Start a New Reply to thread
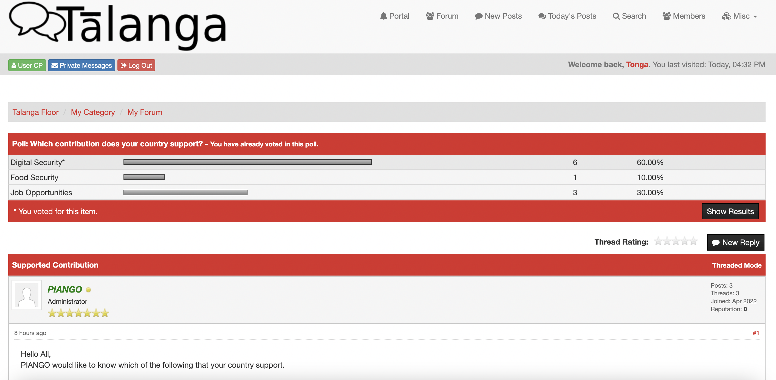Viewport: 776px width, 380px height. (x=735, y=242)
